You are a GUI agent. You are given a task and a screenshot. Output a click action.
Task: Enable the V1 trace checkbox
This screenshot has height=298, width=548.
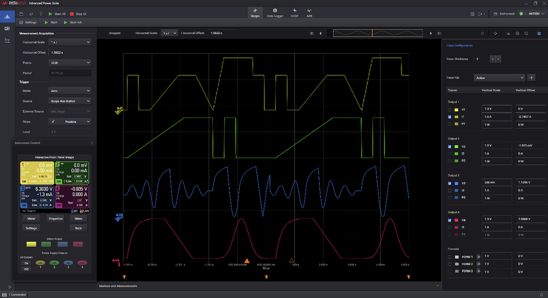[x=450, y=110]
